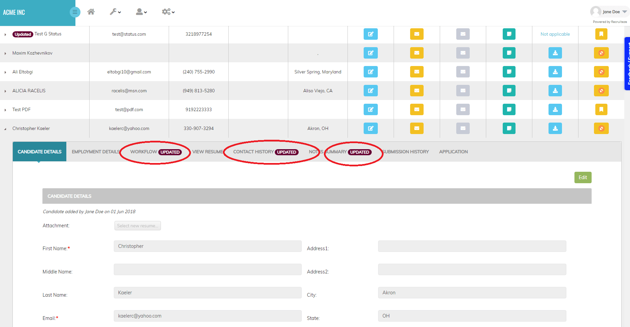This screenshot has height=327, width=630.
Task: Open the hamburger menu next to ACME INC
Action: (75, 12)
